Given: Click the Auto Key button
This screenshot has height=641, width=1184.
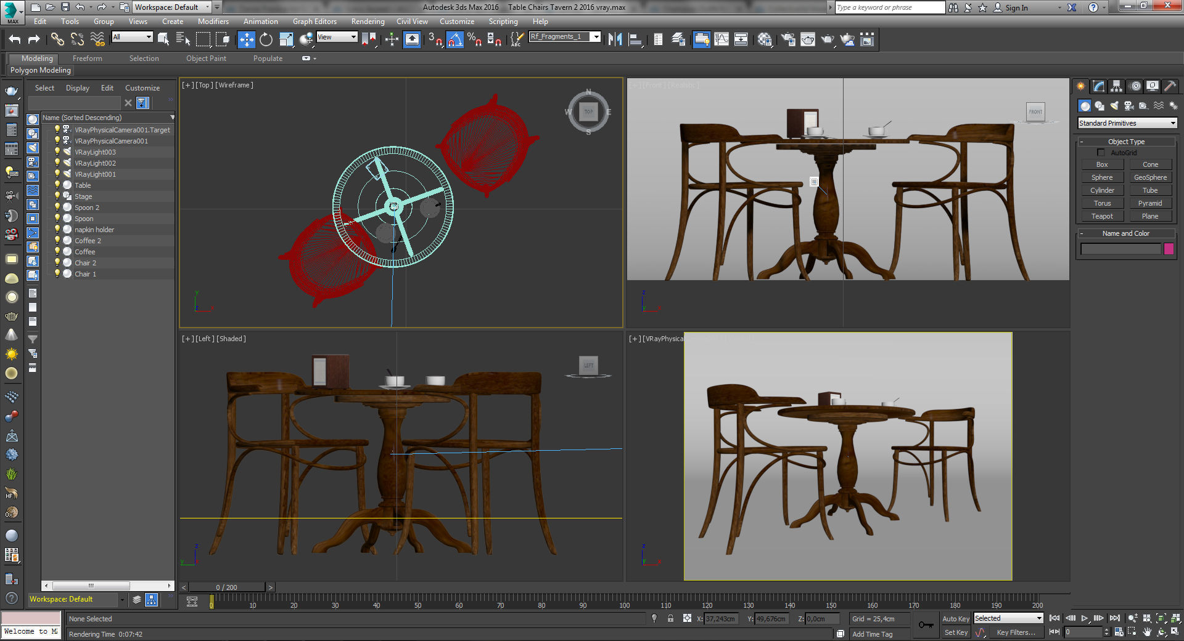Looking at the screenshot, I should pos(955,619).
